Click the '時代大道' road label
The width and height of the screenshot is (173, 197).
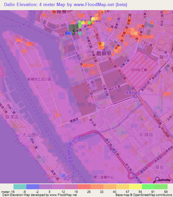pyautogui.click(x=114, y=88)
